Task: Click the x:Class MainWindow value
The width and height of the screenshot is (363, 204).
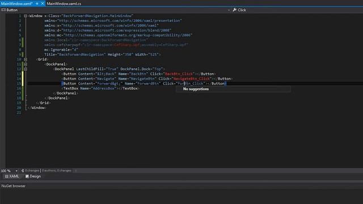Action: [97, 16]
